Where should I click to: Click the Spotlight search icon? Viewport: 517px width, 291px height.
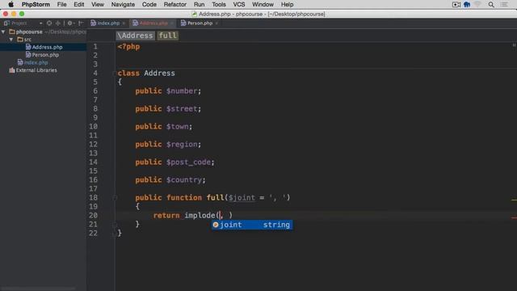[491, 5]
